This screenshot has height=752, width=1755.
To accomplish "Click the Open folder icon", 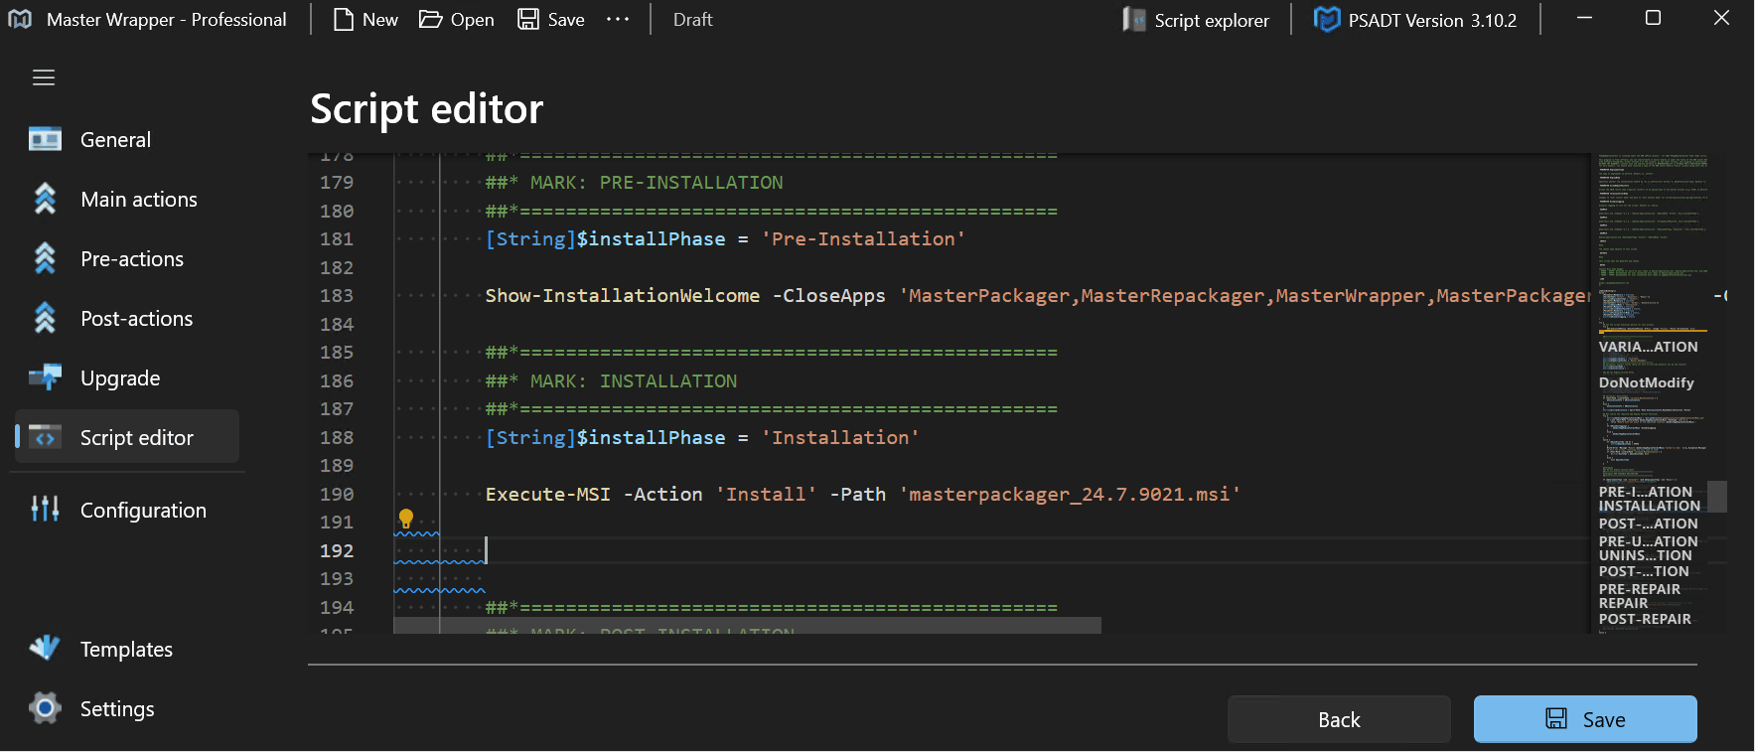I will pyautogui.click(x=430, y=19).
